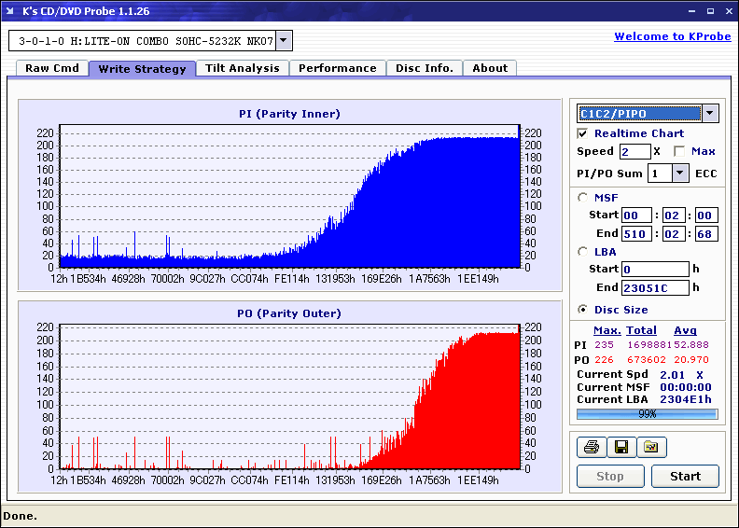
Task: Click the save floppy disk icon
Action: (x=621, y=447)
